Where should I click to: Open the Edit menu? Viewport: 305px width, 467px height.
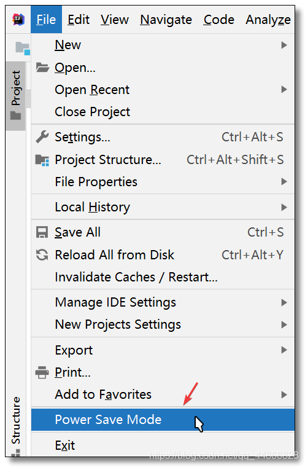pyautogui.click(x=79, y=20)
